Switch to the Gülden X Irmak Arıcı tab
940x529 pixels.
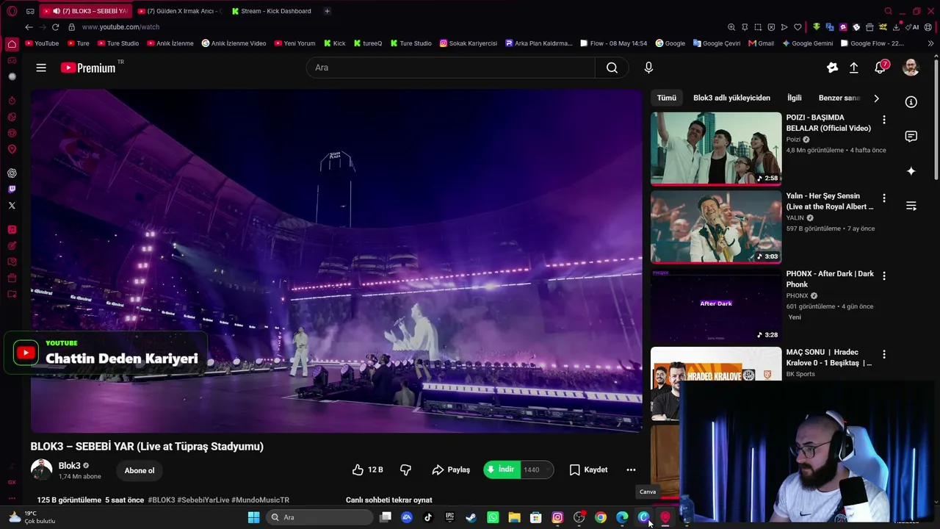click(178, 11)
